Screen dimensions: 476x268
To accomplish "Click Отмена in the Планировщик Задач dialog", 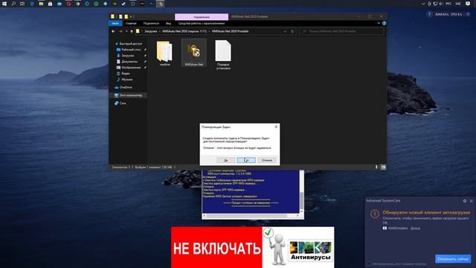I will pos(266,160).
